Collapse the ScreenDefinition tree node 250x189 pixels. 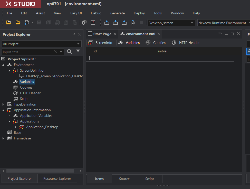9,71
